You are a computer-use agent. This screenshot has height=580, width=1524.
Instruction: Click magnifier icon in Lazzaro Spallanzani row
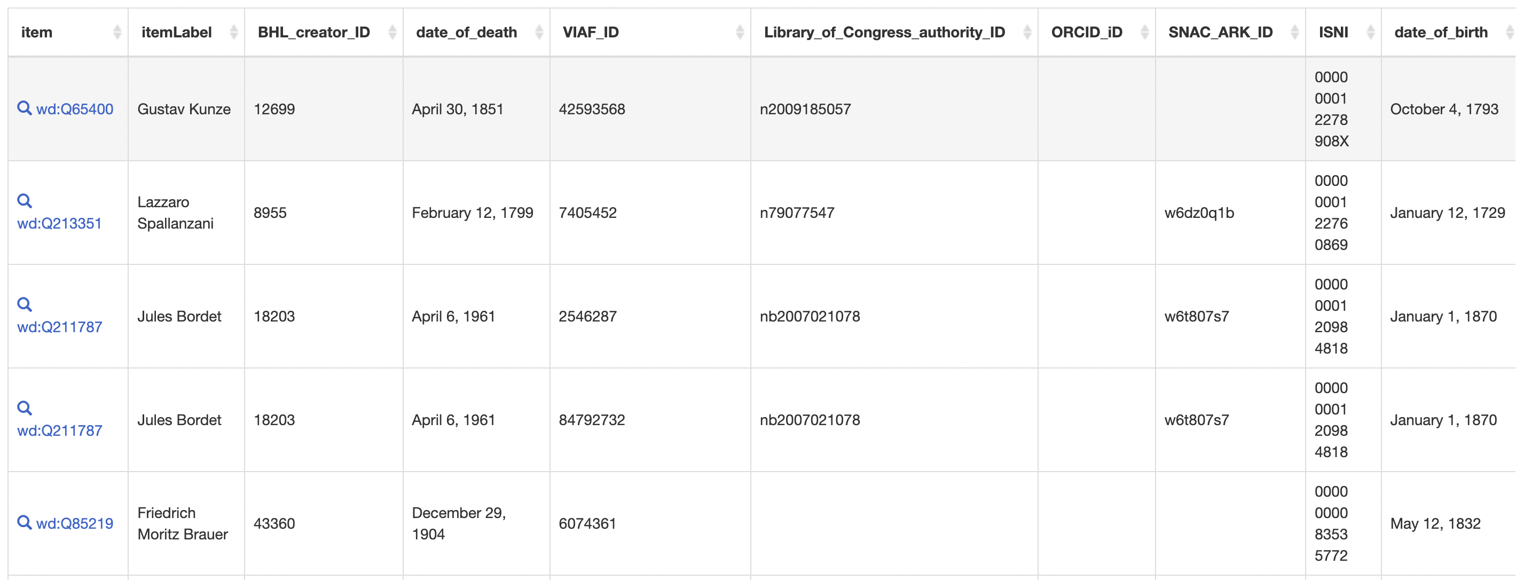[24, 201]
